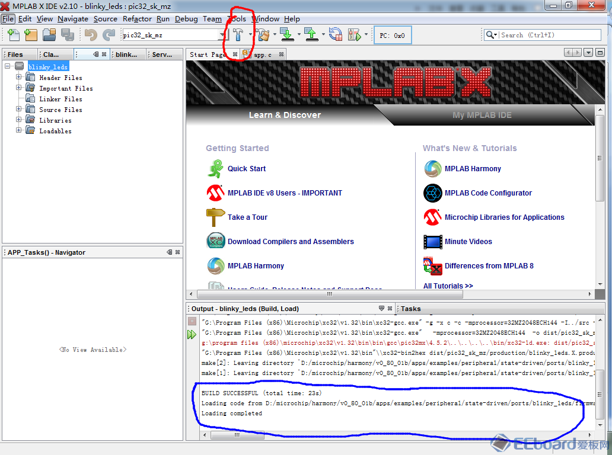Click the Start Page horizontal scrollbar

[330, 294]
